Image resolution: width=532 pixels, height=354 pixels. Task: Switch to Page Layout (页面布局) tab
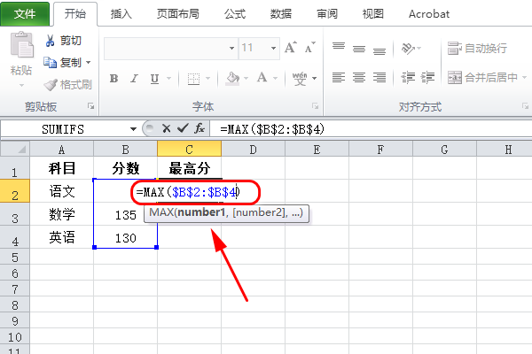pos(178,14)
